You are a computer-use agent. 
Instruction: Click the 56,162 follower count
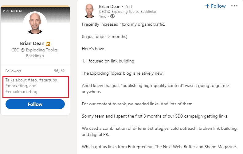point(59,71)
